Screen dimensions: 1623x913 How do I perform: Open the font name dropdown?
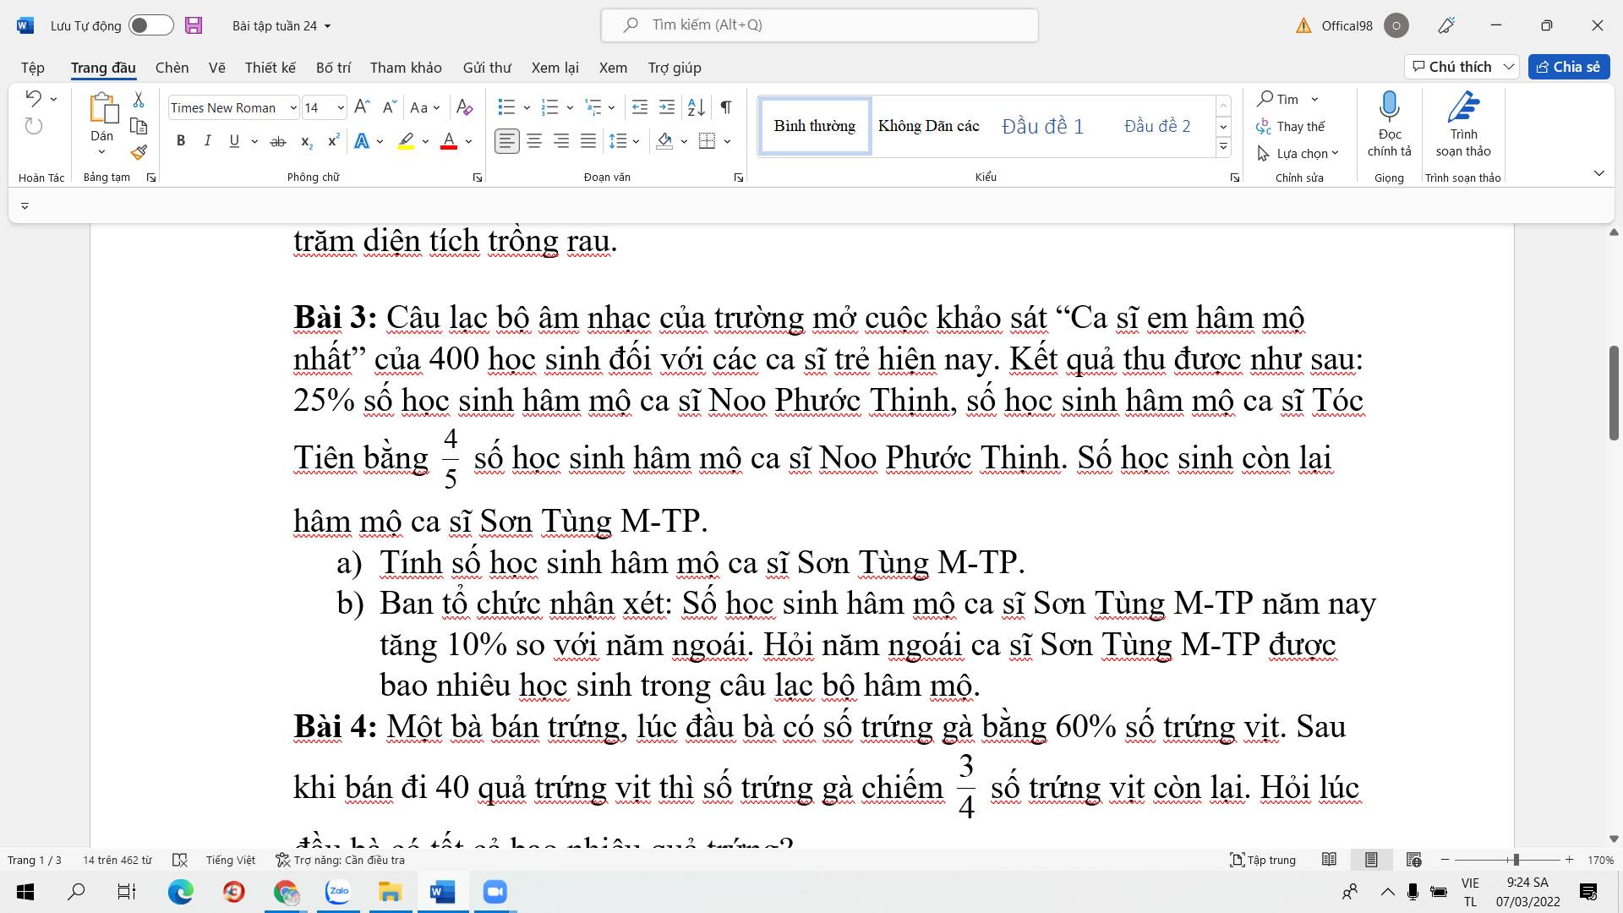(293, 107)
